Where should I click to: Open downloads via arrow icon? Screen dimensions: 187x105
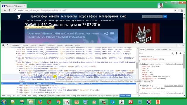click(x=182, y=10)
